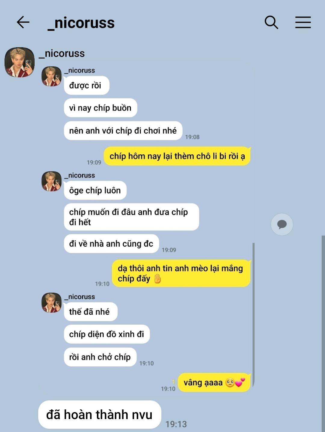Tap message "đi về nhà anh cũng đc"
The width and height of the screenshot is (325, 432).
point(111,244)
